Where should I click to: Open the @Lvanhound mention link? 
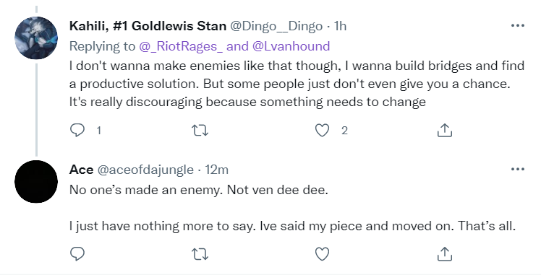point(291,46)
